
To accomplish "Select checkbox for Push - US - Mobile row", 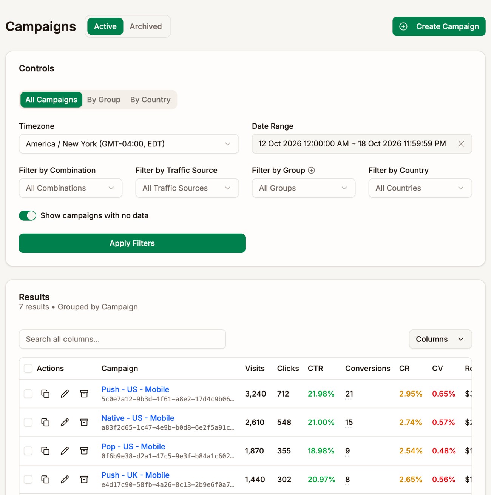I will coord(28,394).
